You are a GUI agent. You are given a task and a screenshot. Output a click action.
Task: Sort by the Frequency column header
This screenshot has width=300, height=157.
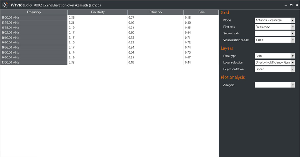tap(34, 12)
